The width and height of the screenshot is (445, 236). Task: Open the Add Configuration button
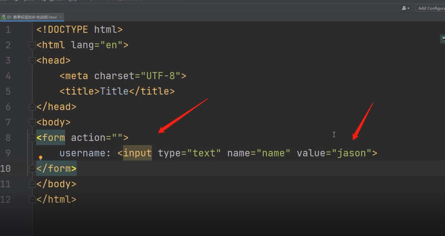431,8
